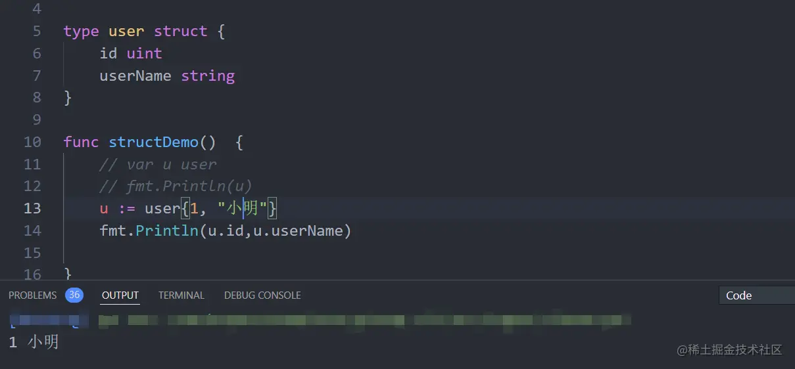Click line number 13 in the gutter
795x369 pixels.
(32, 208)
